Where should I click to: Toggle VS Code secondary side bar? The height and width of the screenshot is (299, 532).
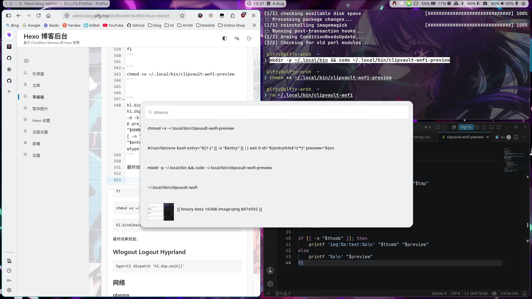click(499, 127)
